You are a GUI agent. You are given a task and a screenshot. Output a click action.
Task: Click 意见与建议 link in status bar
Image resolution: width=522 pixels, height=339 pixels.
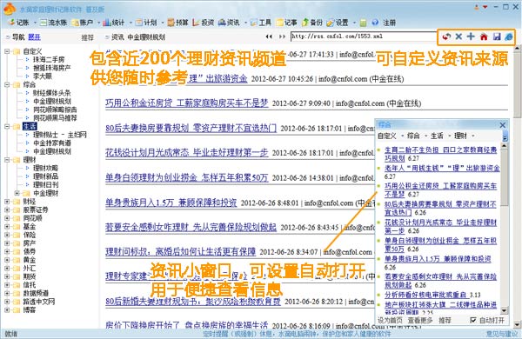(502, 334)
